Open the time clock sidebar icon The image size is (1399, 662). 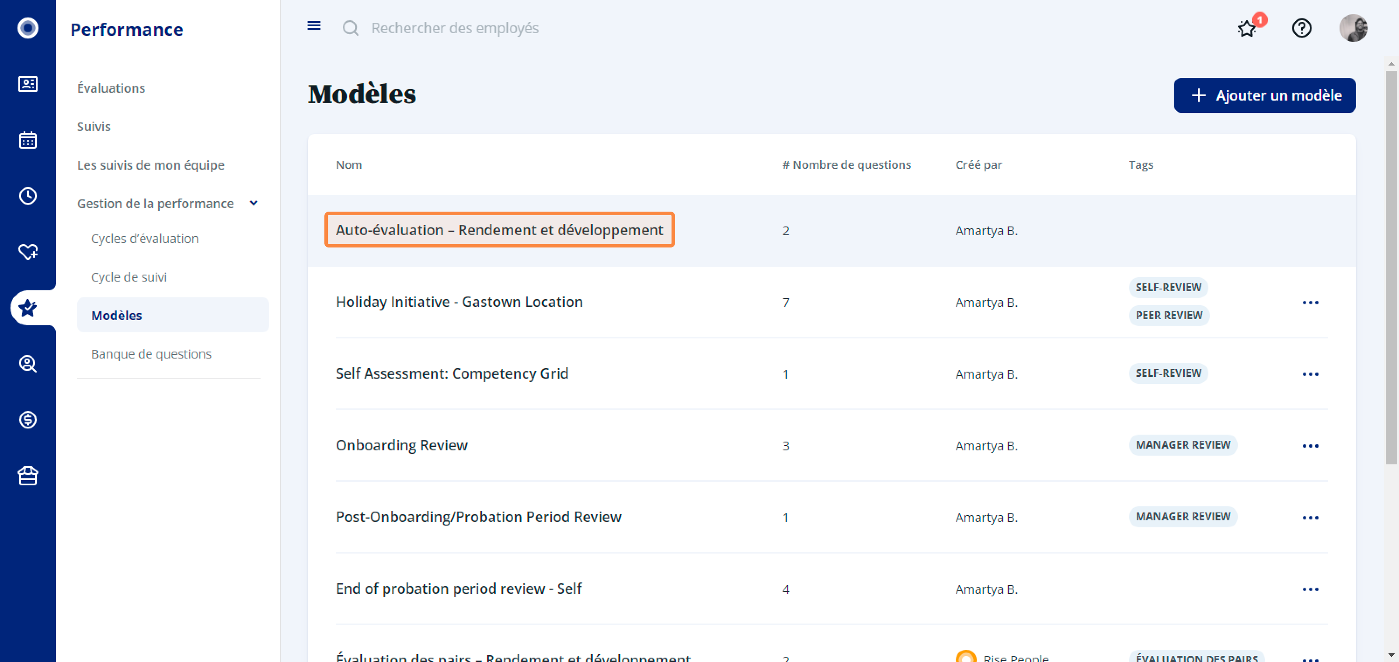pos(28,195)
